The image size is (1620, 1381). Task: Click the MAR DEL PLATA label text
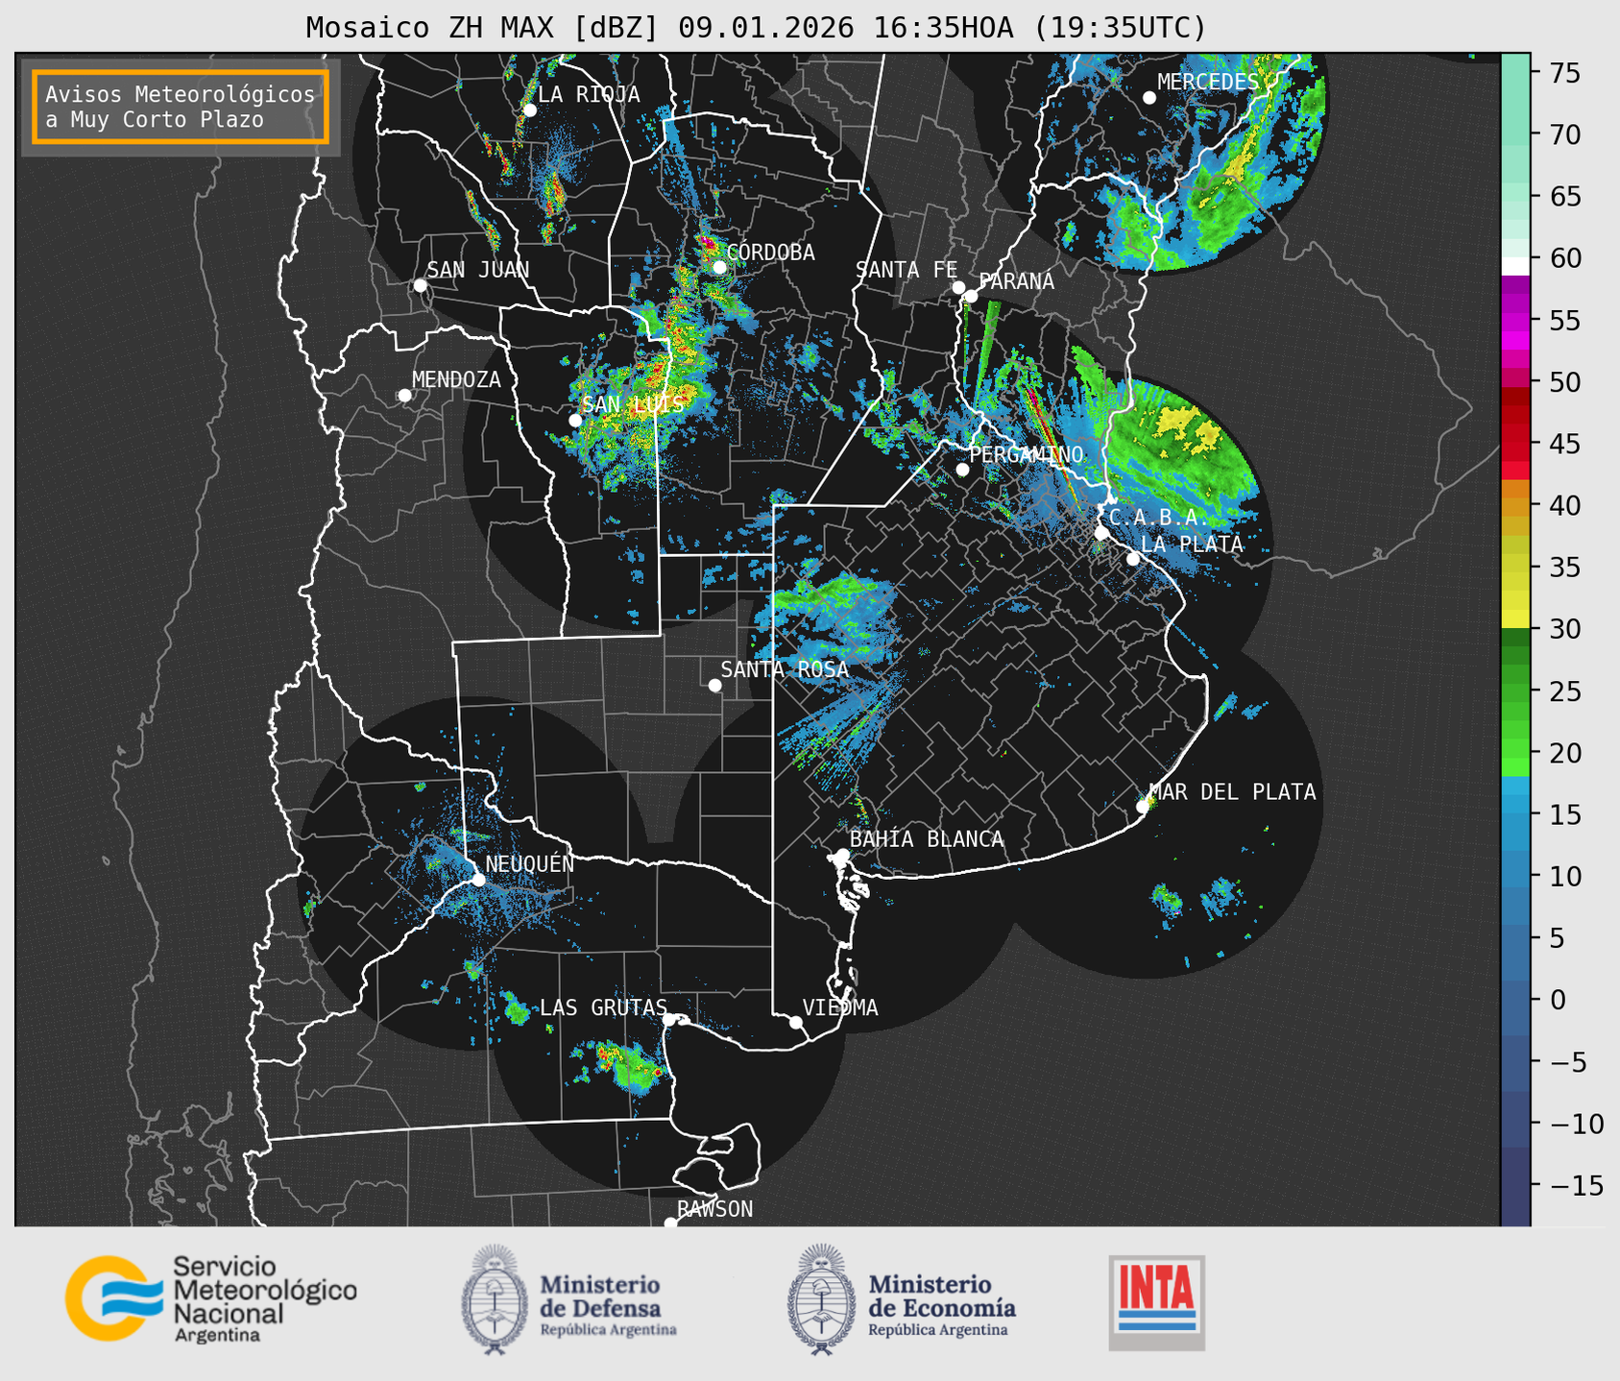(1233, 792)
